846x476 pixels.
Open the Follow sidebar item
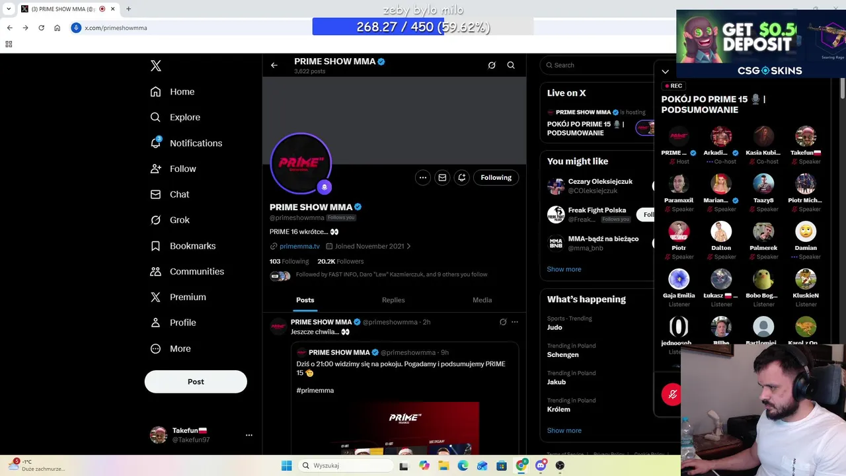coord(173,169)
